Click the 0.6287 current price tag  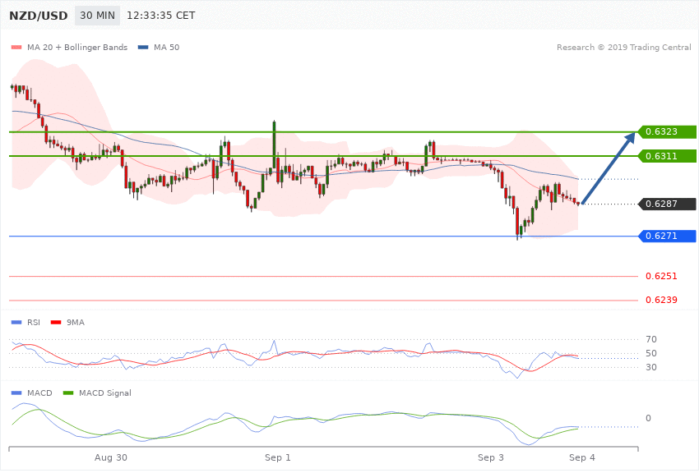(x=667, y=204)
